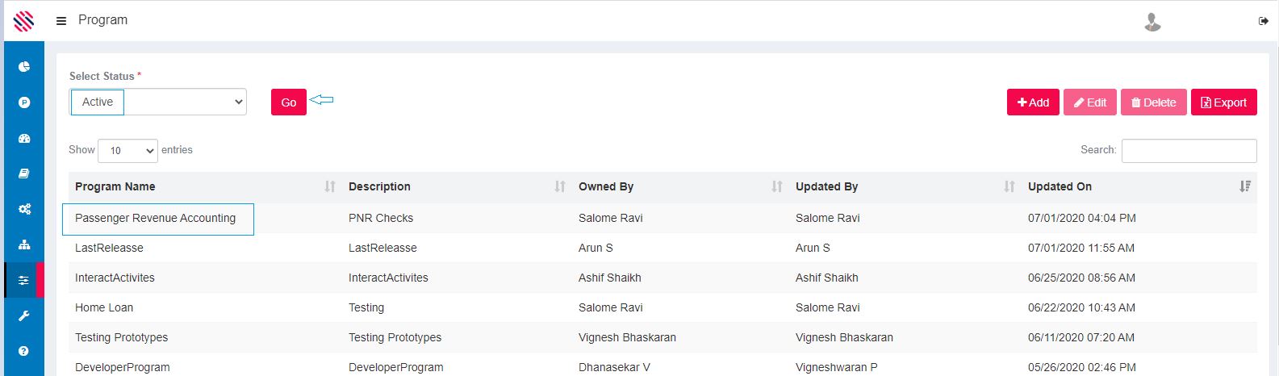Click the Add button

(1033, 102)
